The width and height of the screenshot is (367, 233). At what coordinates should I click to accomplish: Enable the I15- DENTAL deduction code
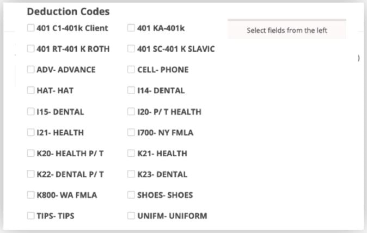pos(31,112)
